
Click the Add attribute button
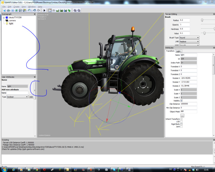31,97
